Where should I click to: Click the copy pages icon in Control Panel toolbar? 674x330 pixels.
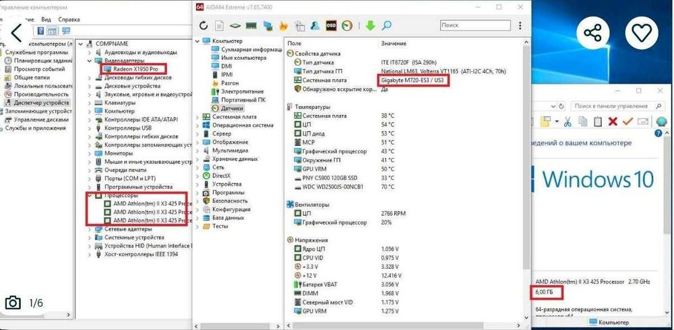point(583,122)
